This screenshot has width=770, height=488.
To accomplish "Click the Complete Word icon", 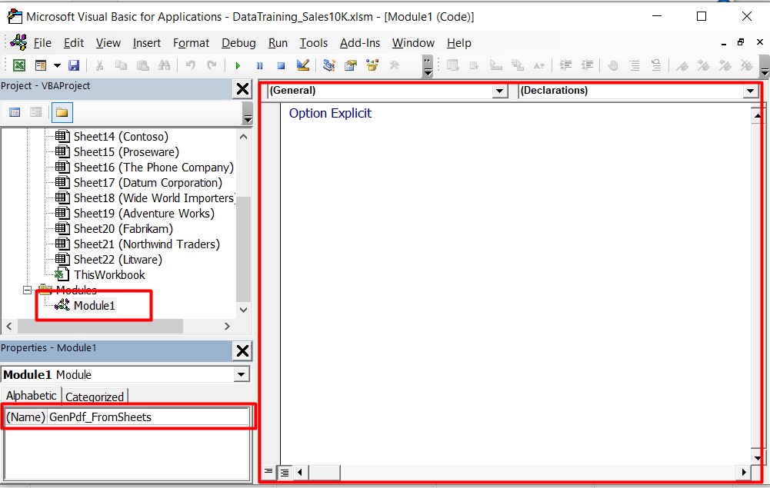I will click(x=539, y=65).
